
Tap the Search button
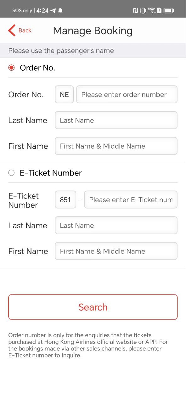(93, 307)
